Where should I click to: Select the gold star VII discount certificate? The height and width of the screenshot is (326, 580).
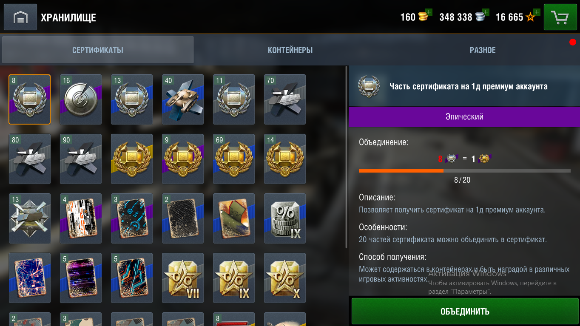(x=183, y=278)
